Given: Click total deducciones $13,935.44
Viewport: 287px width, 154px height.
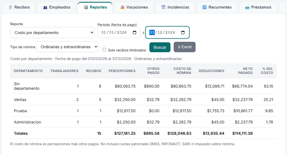Looking at the screenshot, I should (214, 133).
